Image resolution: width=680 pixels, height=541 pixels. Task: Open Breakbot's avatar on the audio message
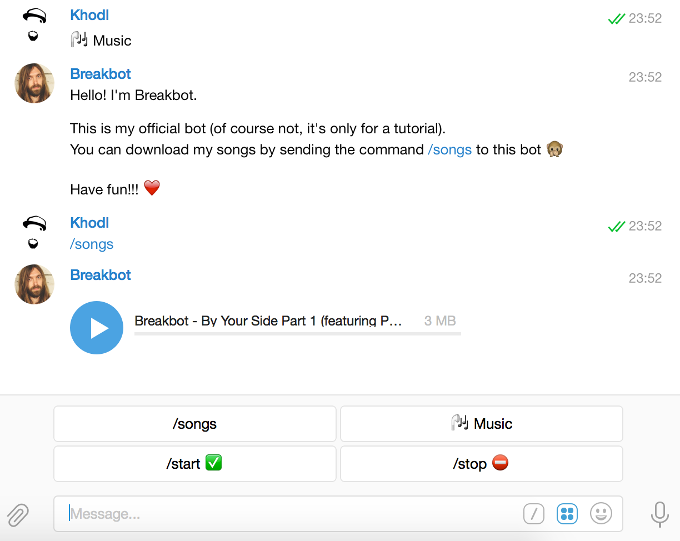click(x=34, y=284)
